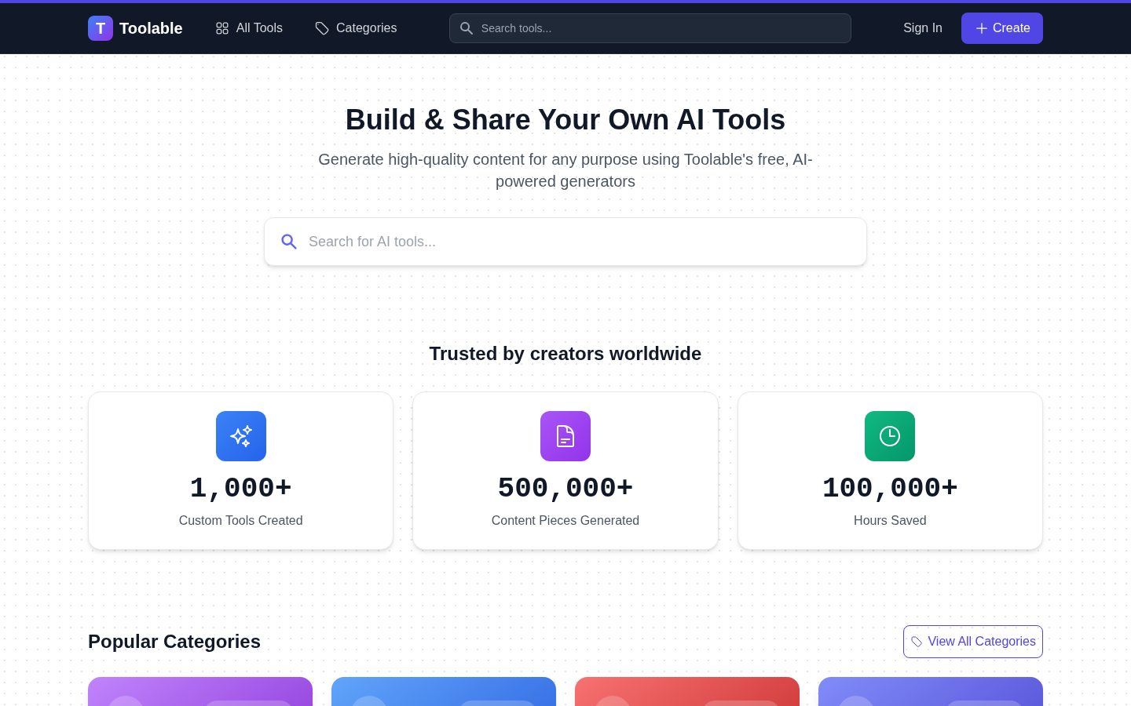Click the tag icon beside Categories
Viewport: 1131px width, 706px height.
tap(322, 28)
